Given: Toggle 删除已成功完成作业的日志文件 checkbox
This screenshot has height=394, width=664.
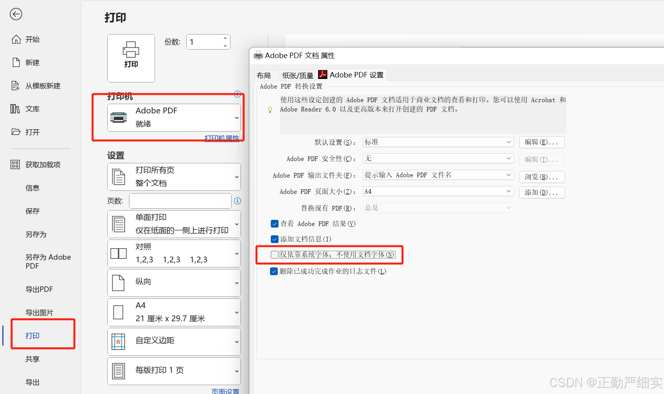Looking at the screenshot, I should point(274,271).
